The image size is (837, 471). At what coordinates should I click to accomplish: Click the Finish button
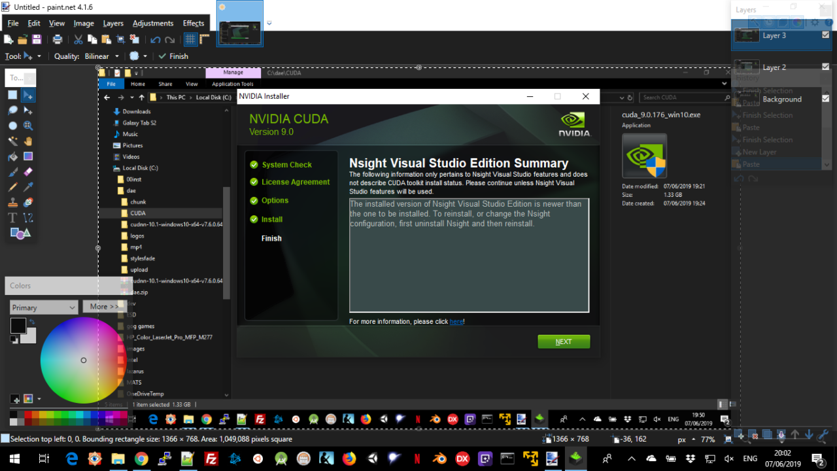(173, 56)
